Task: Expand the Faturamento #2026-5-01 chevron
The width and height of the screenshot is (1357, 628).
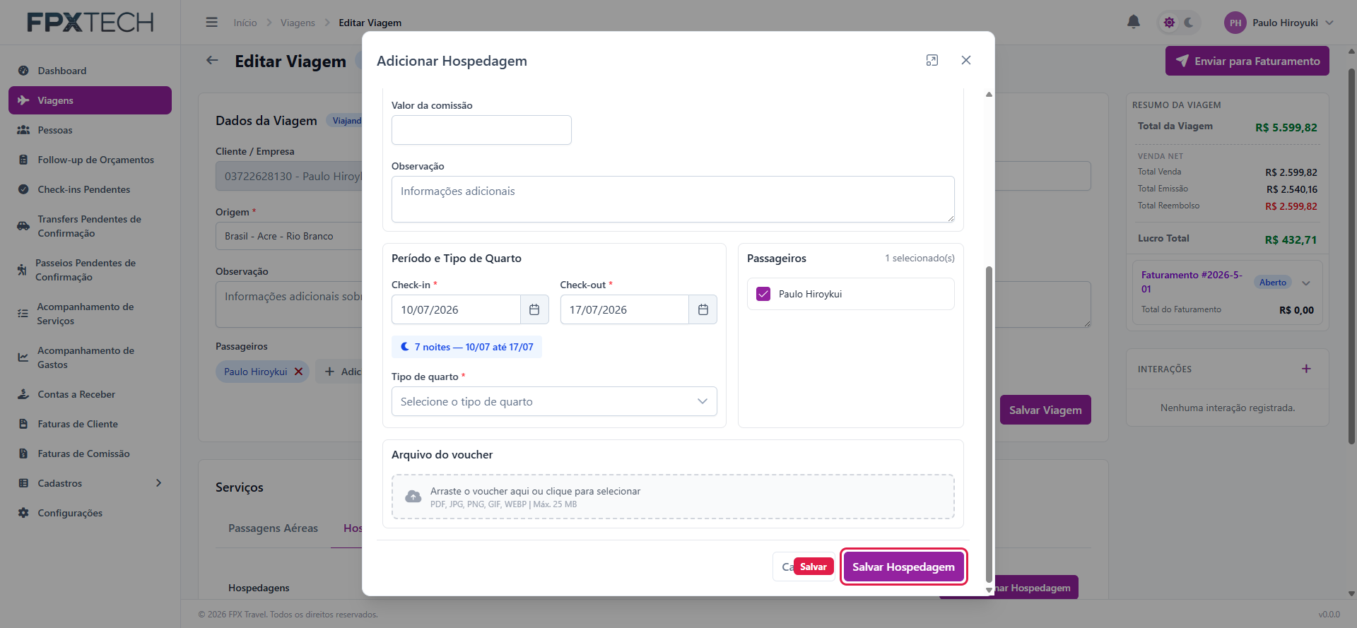Action: (x=1306, y=283)
